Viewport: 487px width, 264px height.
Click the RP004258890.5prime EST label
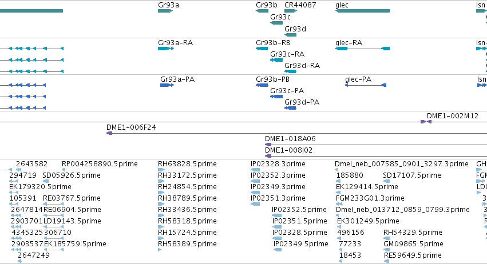[x=100, y=164]
